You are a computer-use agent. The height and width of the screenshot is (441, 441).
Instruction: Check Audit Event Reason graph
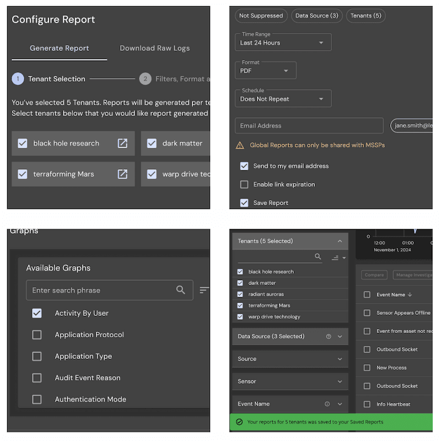pos(37,378)
